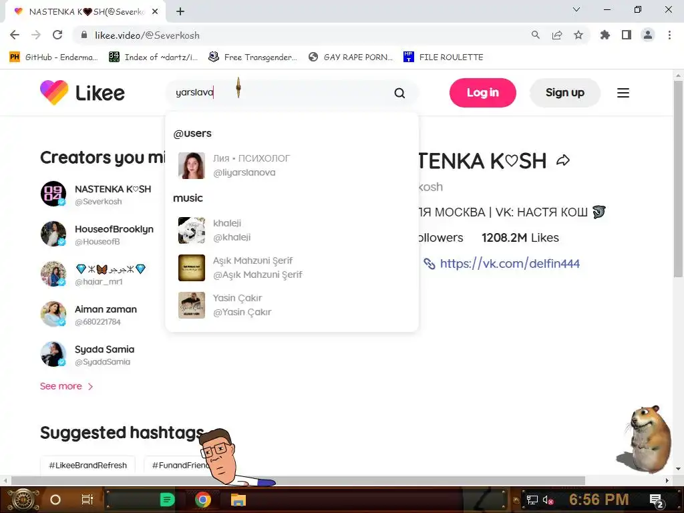The image size is (684, 513).
Task: Select music suggestion Yasin Çakır
Action: pos(292,305)
